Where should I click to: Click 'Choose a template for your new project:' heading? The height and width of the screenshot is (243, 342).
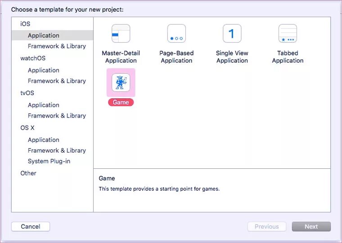point(67,9)
